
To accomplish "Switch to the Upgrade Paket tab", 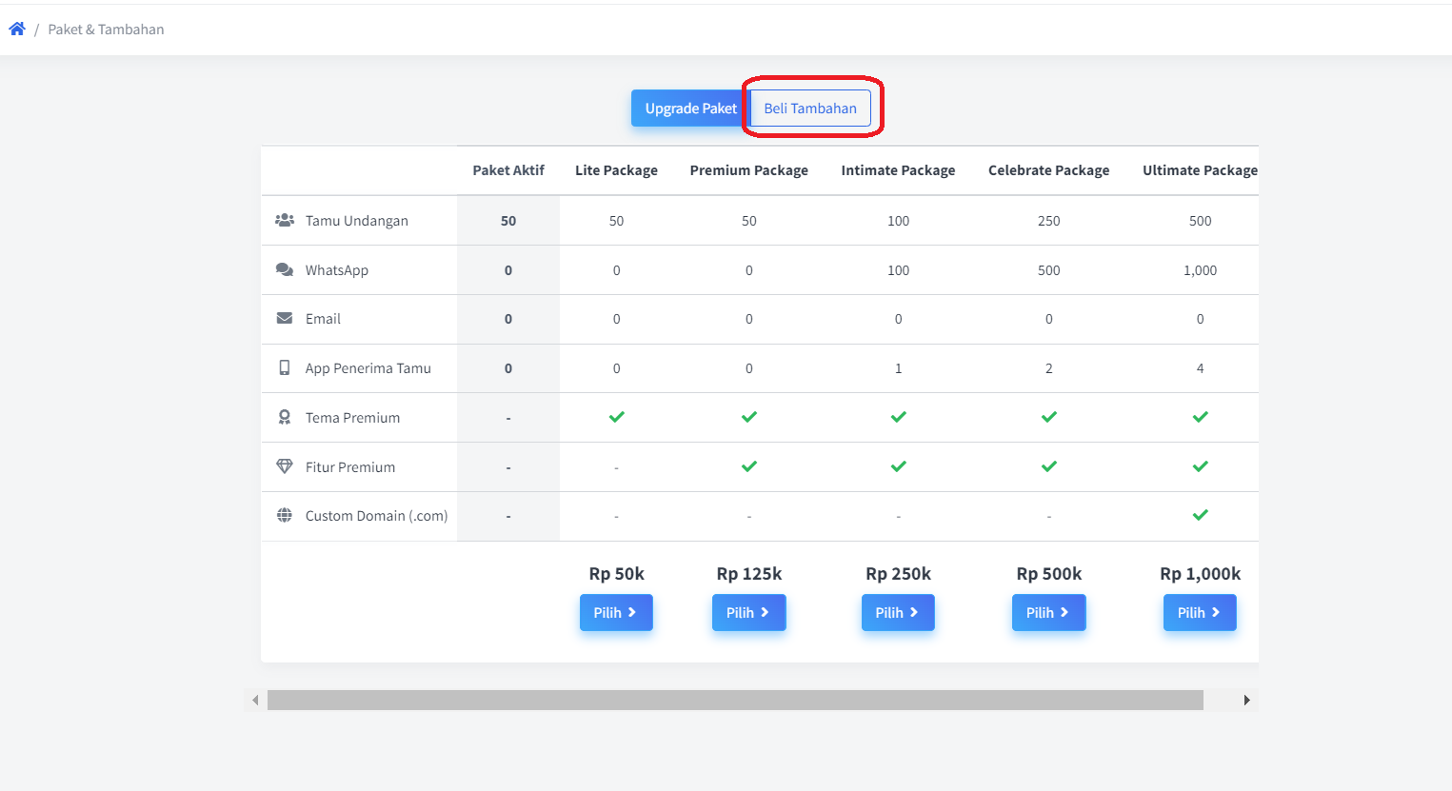I will pos(690,109).
